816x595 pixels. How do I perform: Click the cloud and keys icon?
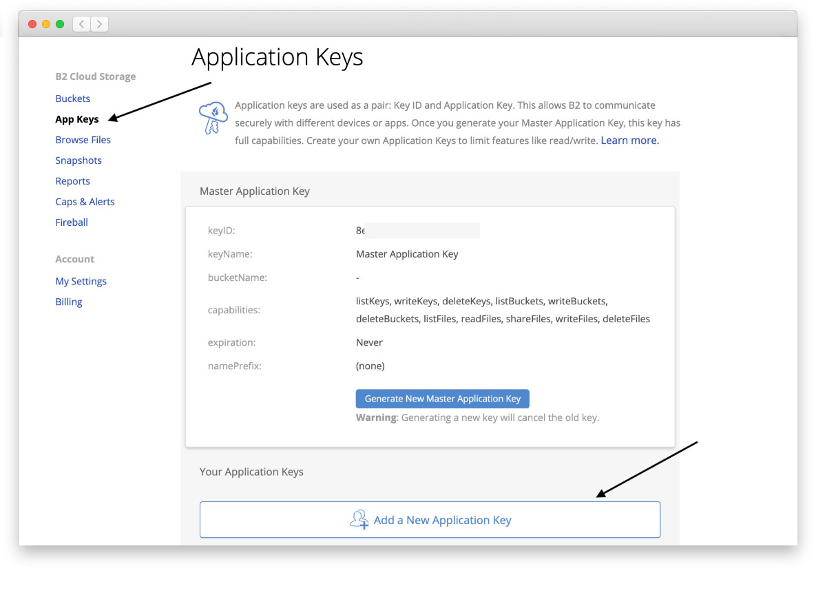[213, 118]
